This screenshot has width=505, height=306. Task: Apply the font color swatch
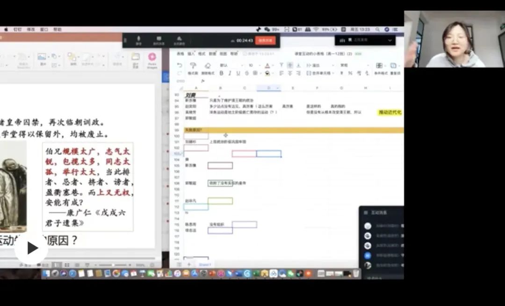coord(267,66)
